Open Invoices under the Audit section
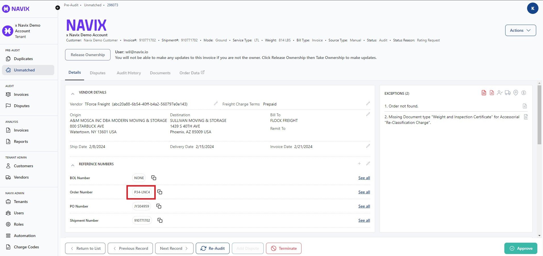Image resolution: width=543 pixels, height=256 pixels. pyautogui.click(x=28, y=94)
